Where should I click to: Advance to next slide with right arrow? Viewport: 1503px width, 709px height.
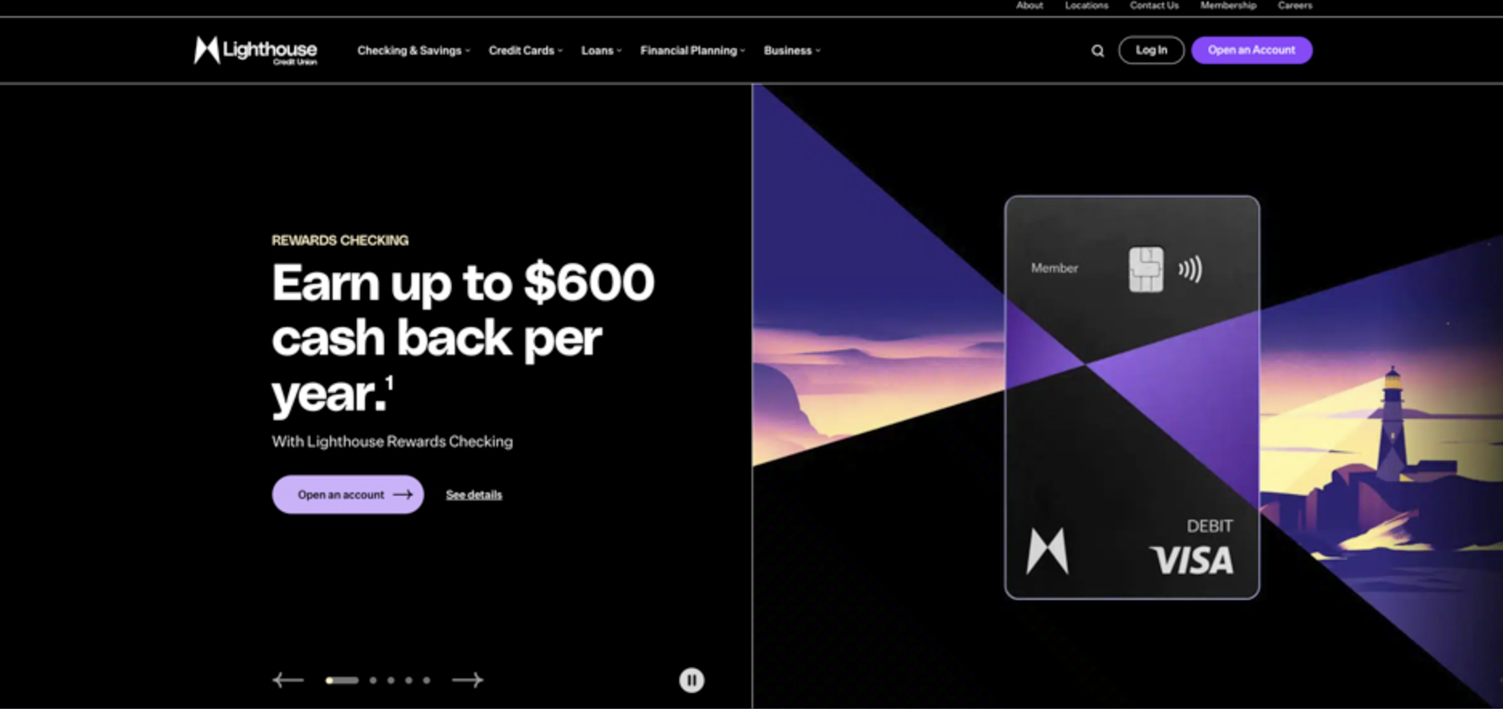click(x=468, y=680)
